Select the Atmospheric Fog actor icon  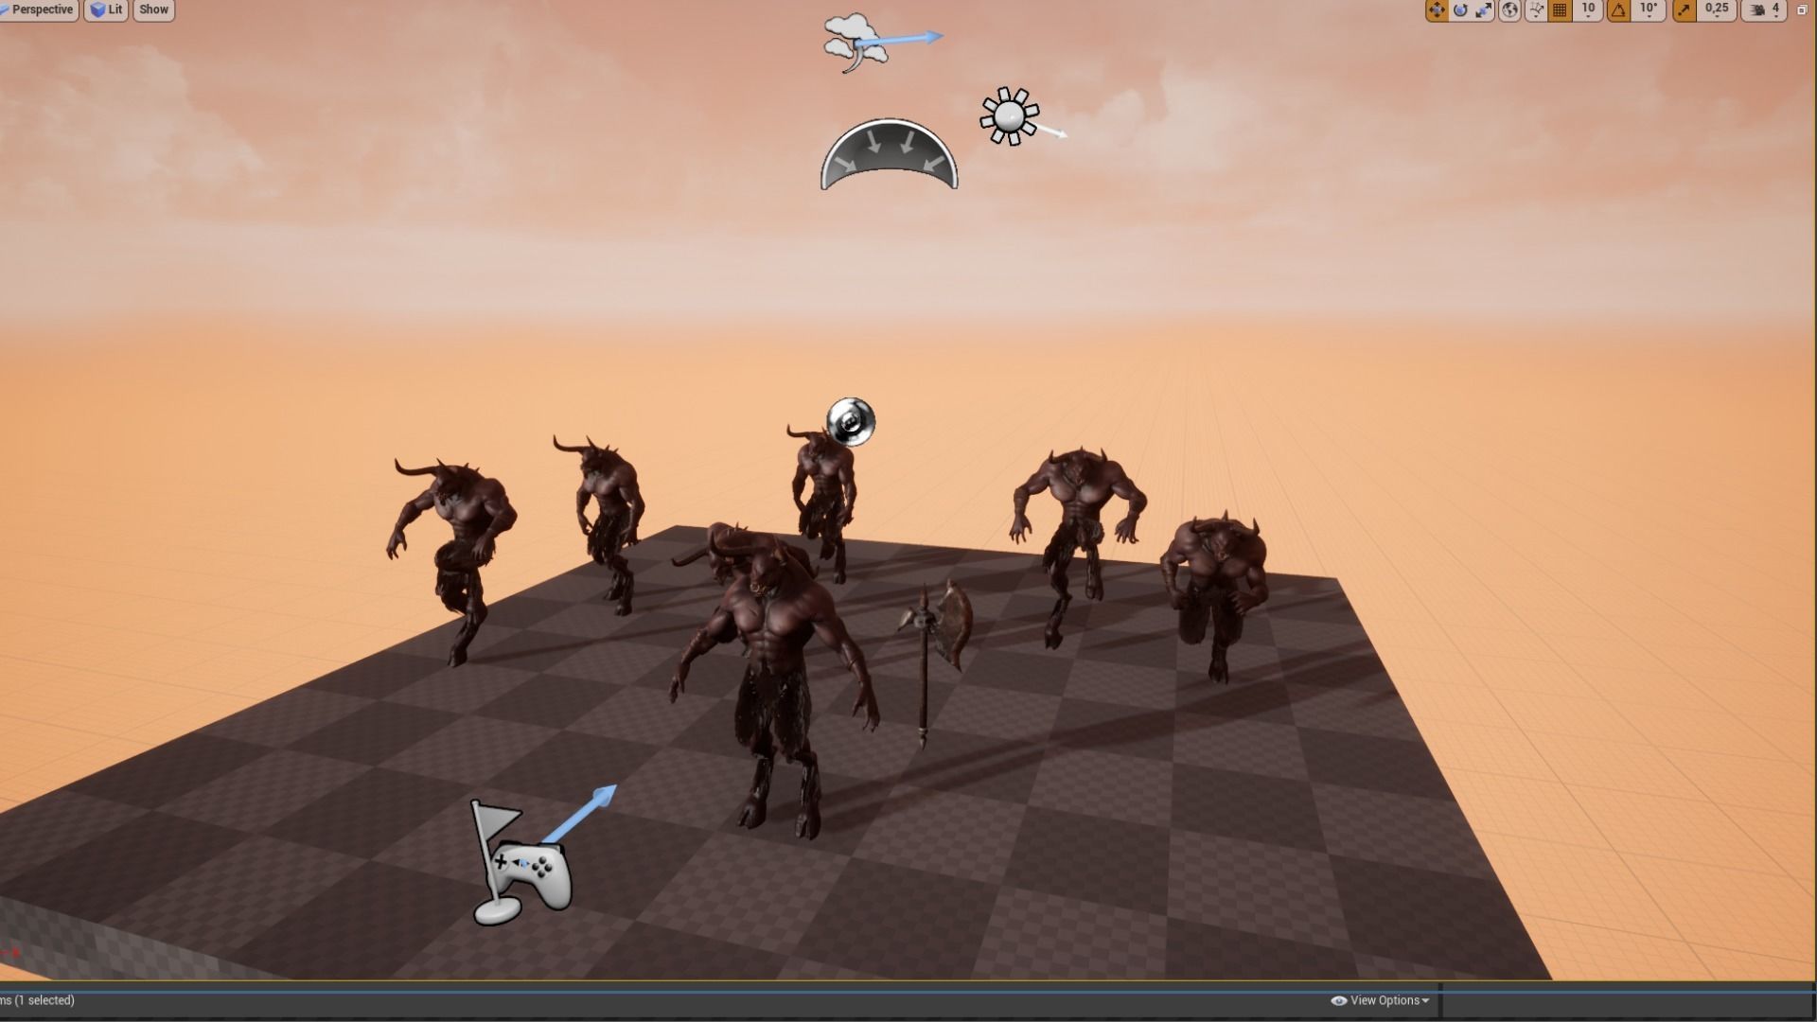(856, 43)
